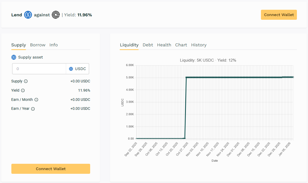Open the Earn / Year info icon

pyautogui.click(x=33, y=109)
